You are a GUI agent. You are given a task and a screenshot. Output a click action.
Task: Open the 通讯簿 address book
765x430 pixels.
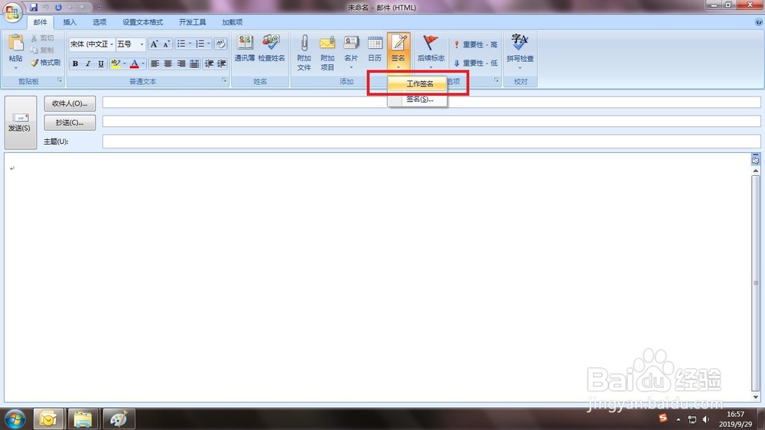coord(245,48)
